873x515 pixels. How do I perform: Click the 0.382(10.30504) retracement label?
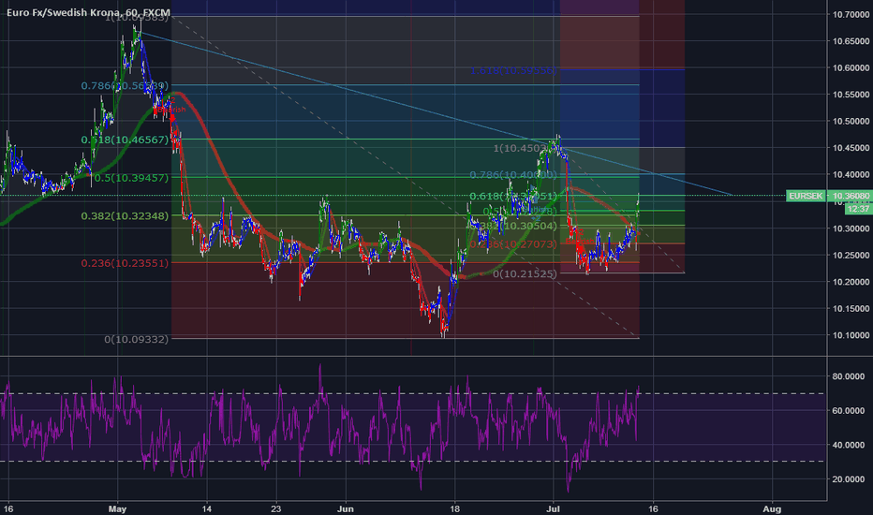(x=511, y=226)
